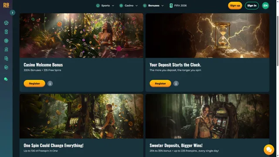Click the RB logo in the sidebar
The height and width of the screenshot is (157, 279).
click(6, 5)
